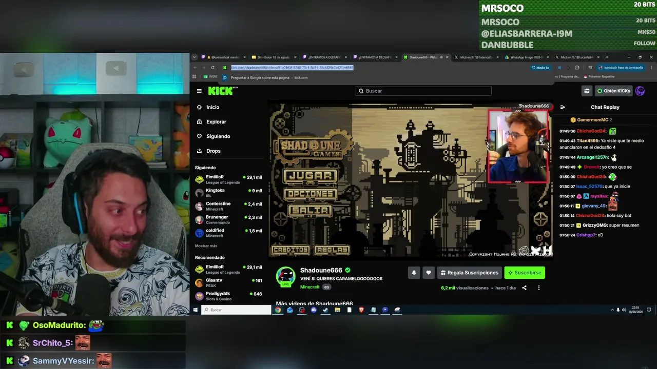Open Discord from the taskbar
Screen dimensions: 657x369
click(314, 310)
